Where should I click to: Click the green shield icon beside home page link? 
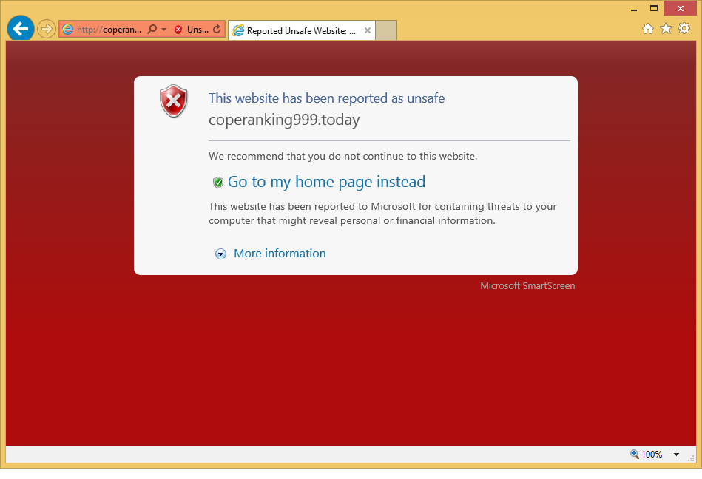click(x=218, y=183)
